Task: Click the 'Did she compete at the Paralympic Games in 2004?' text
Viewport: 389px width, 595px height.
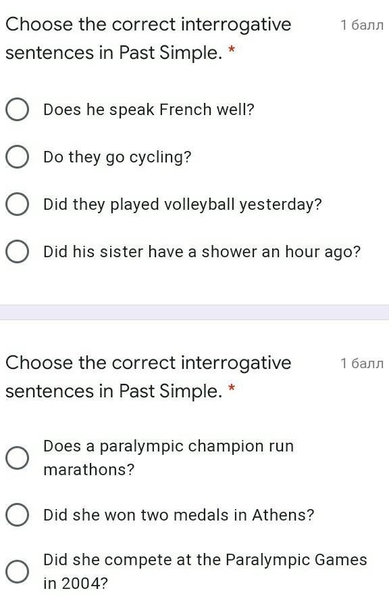Action: (x=205, y=571)
